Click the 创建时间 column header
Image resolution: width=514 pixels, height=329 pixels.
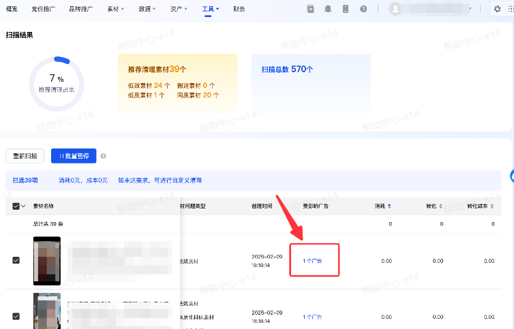click(x=262, y=206)
